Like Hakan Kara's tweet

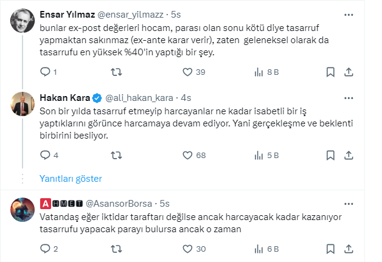[188, 156]
